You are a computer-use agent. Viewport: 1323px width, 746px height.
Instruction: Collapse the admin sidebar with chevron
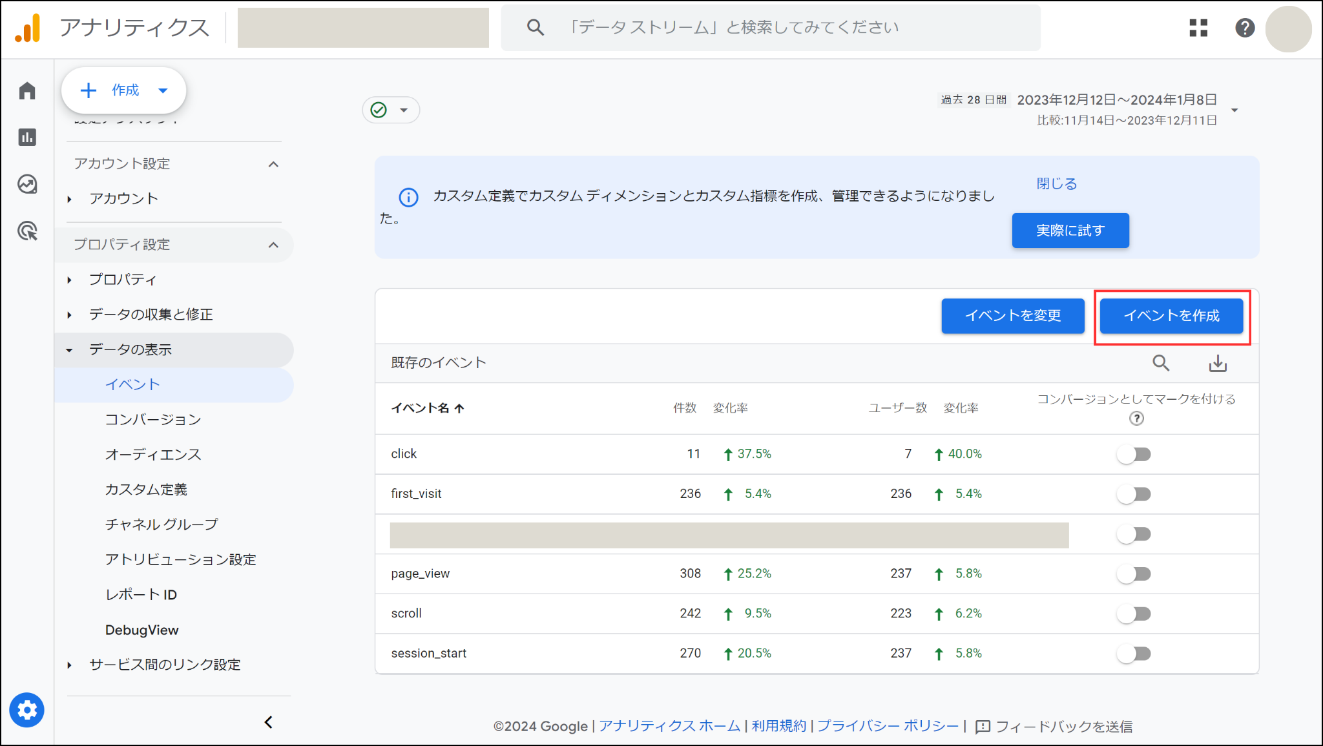[269, 722]
